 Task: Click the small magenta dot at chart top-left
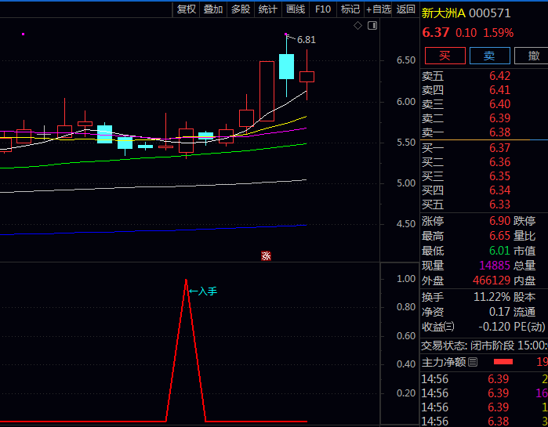[24, 34]
